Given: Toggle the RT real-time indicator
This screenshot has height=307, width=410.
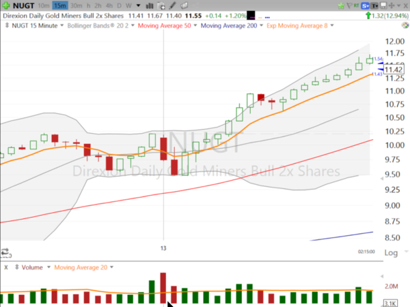Looking at the screenshot, I should [356, 5].
